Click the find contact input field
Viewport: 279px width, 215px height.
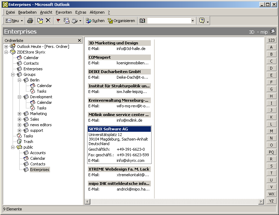click(169, 21)
